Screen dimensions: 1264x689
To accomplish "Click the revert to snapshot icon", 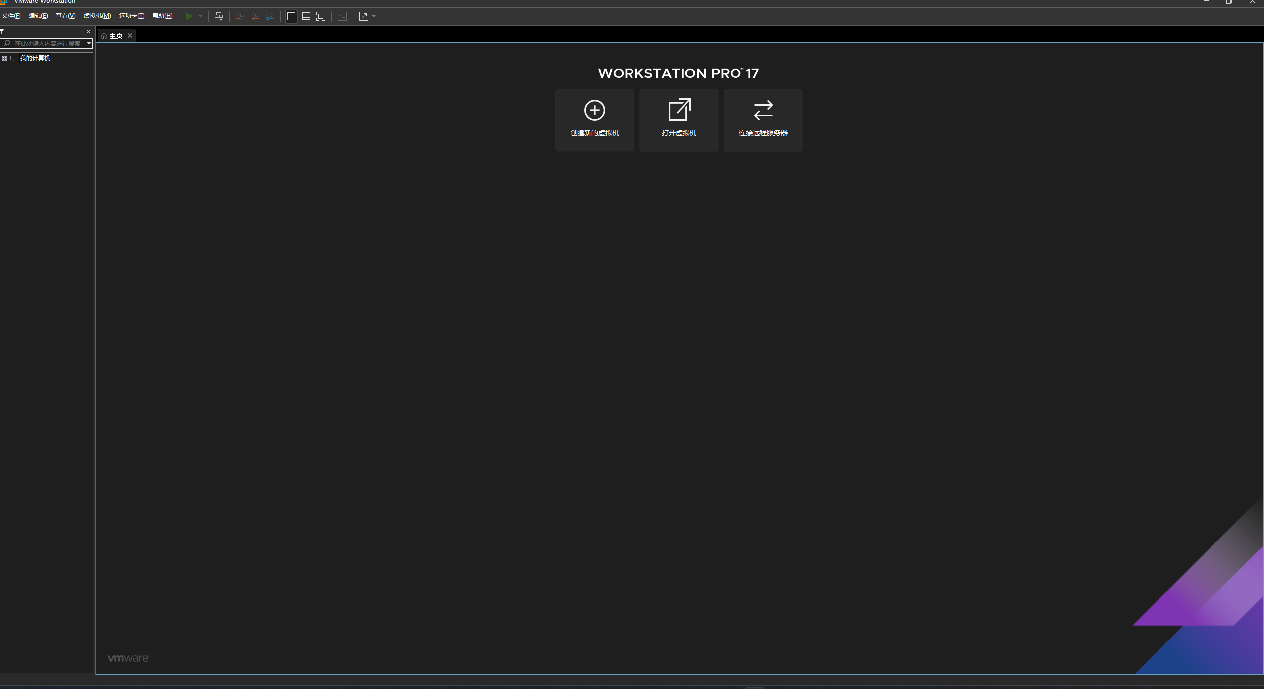I will (255, 16).
